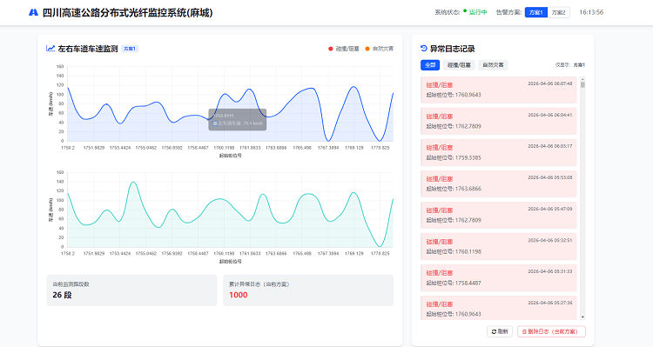Click the 异常日志记录 panel heading
Screen dimensions: 653x347
[452, 49]
